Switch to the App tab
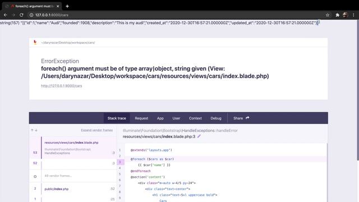The image size is (359, 202). tap(160, 118)
